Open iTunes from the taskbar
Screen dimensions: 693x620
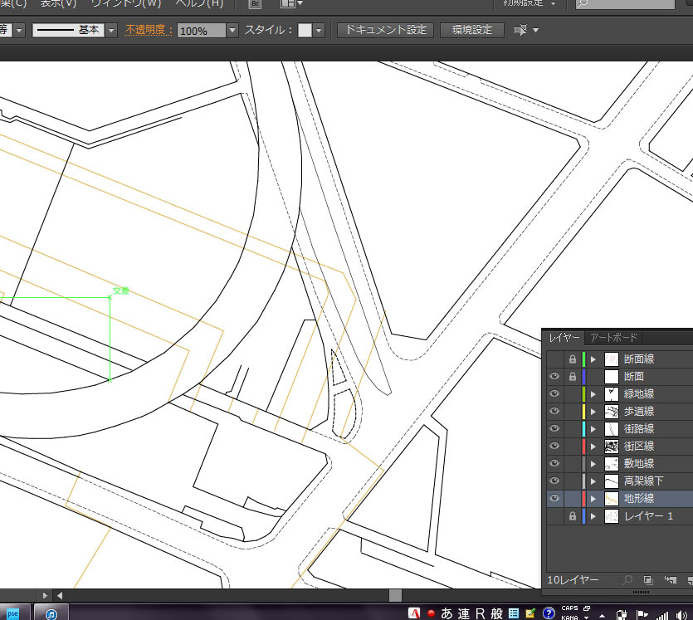coord(51,613)
